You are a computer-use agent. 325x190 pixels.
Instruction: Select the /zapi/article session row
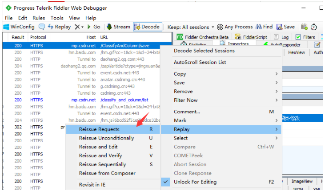tap(81, 66)
